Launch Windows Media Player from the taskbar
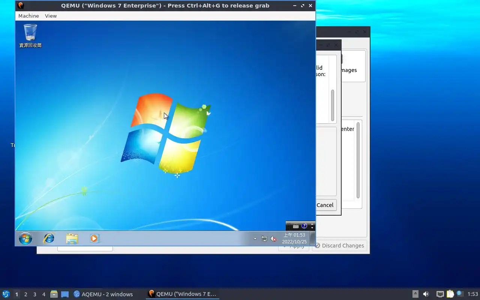Image resolution: width=480 pixels, height=300 pixels. pyautogui.click(x=94, y=238)
